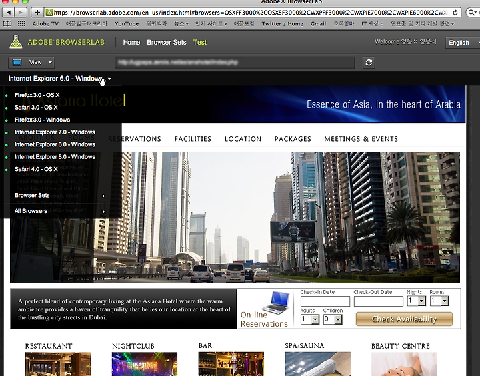The width and height of the screenshot is (480, 376).
Task: Click the RESTAURANT thumbnail image
Action: [58, 364]
